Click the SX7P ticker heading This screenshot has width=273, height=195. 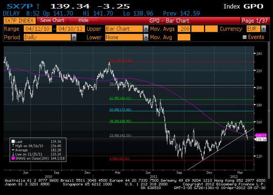pyautogui.click(x=20, y=6)
